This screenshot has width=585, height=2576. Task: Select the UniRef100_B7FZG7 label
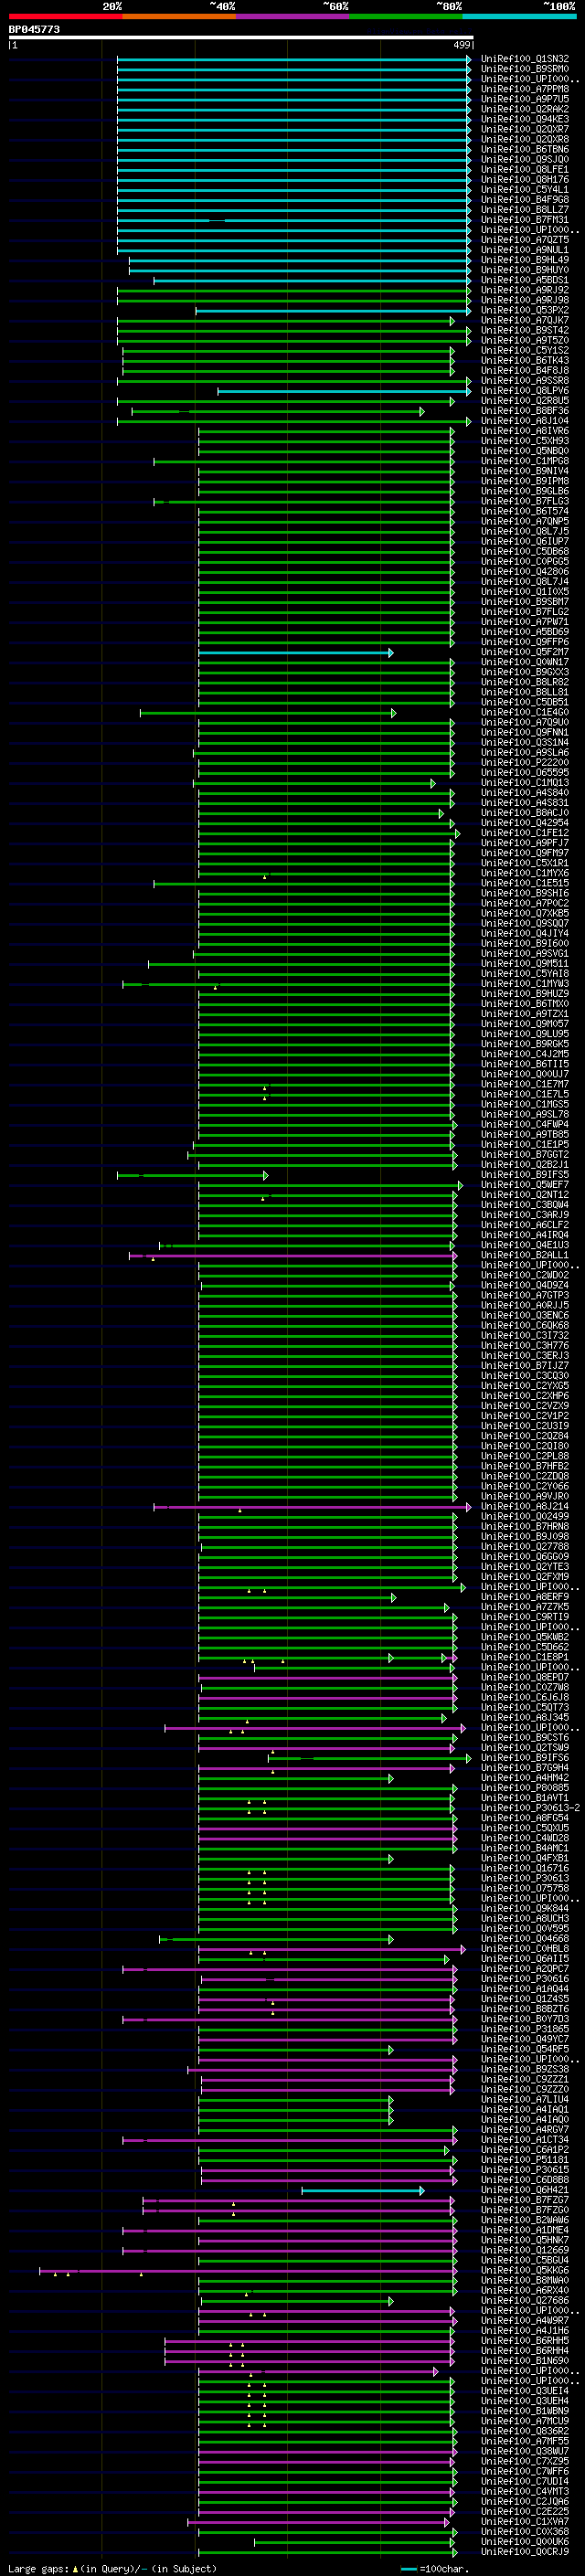[525, 2200]
